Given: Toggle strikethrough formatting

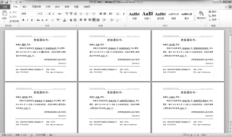Looking at the screenshot, I should point(38,20).
